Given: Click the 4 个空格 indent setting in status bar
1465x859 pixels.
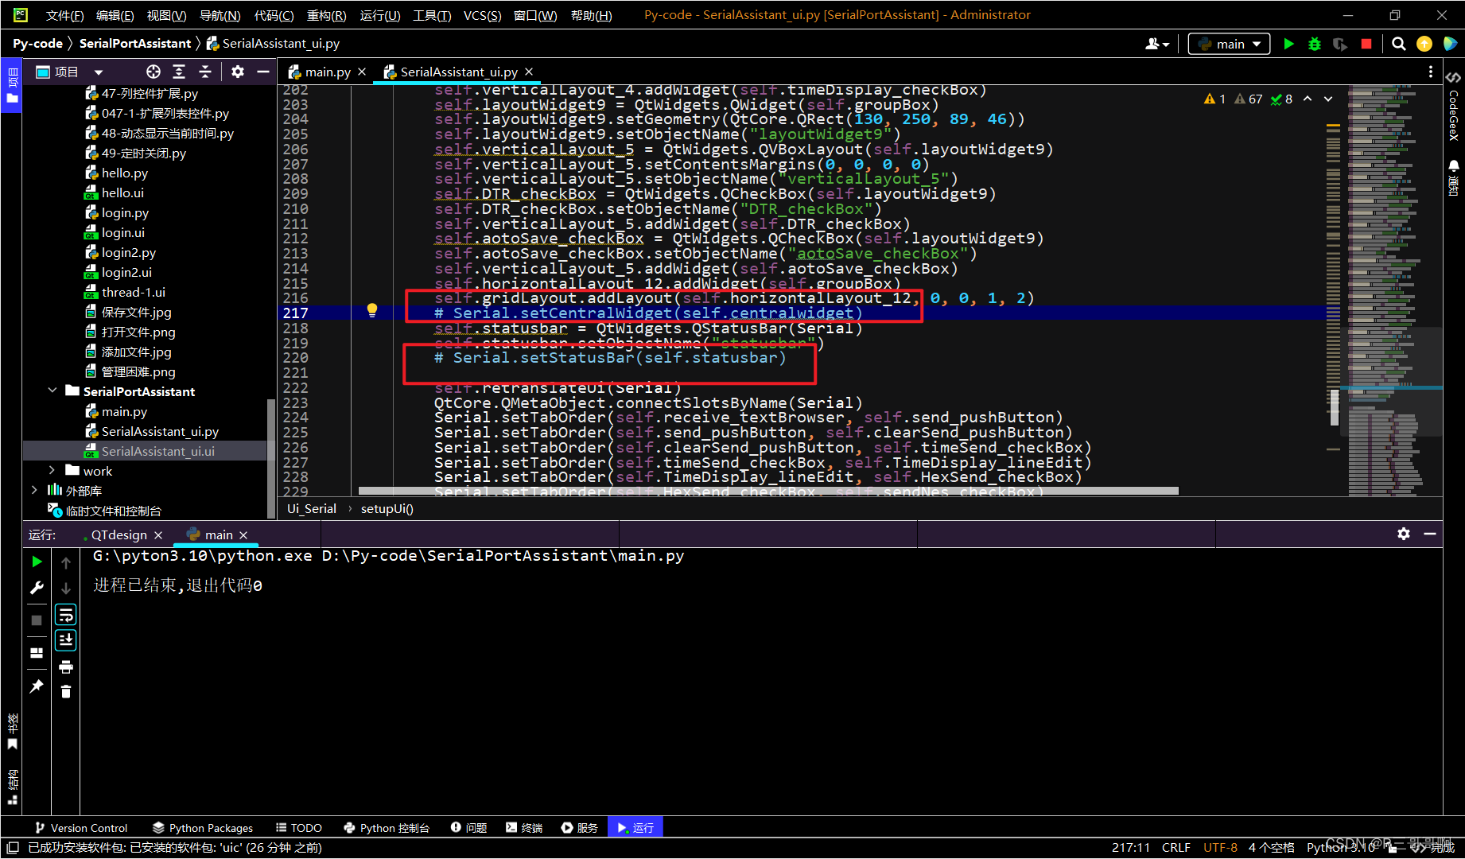Looking at the screenshot, I should pyautogui.click(x=1271, y=847).
